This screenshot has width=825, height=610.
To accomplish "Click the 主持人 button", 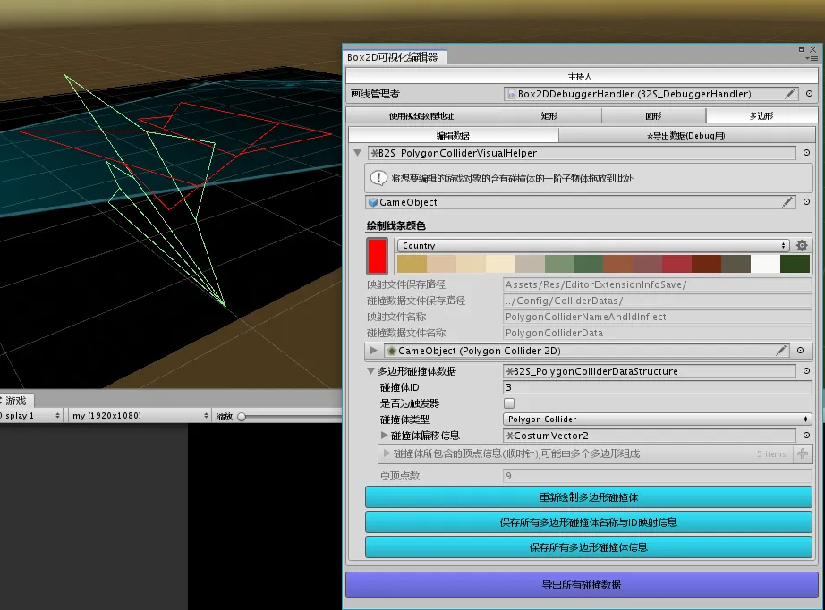I will [581, 76].
